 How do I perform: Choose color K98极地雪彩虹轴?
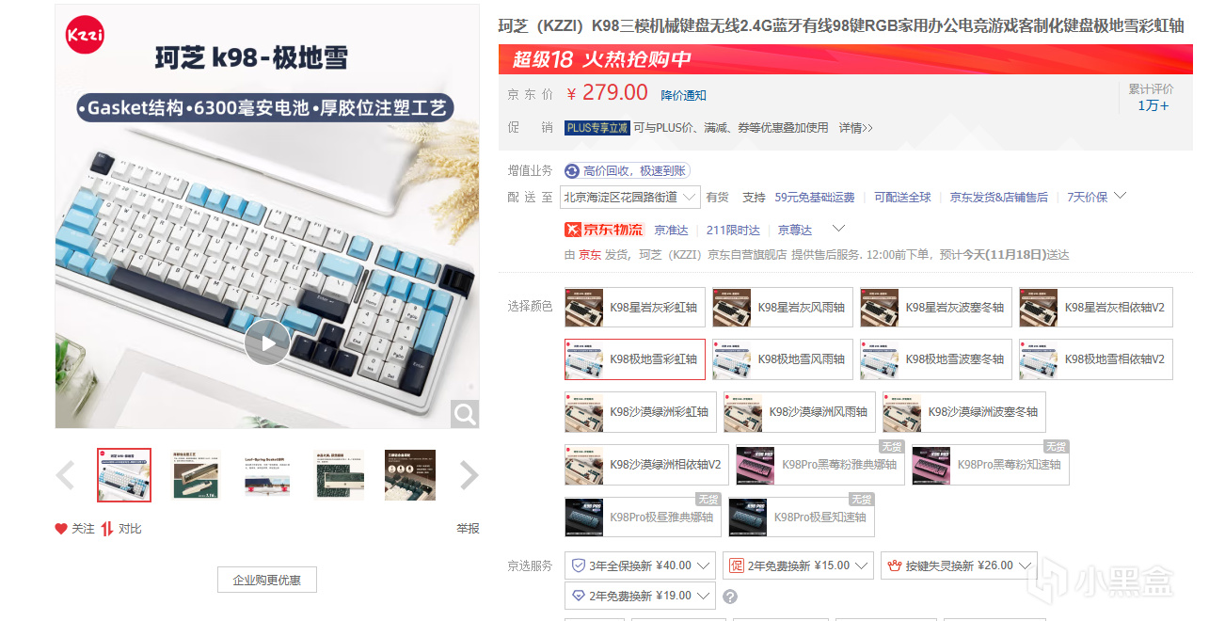coord(634,359)
